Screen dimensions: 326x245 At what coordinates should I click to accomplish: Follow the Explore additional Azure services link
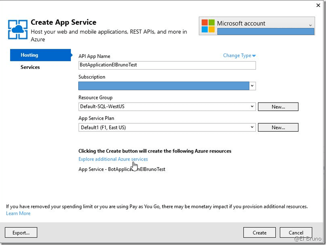tap(113, 159)
